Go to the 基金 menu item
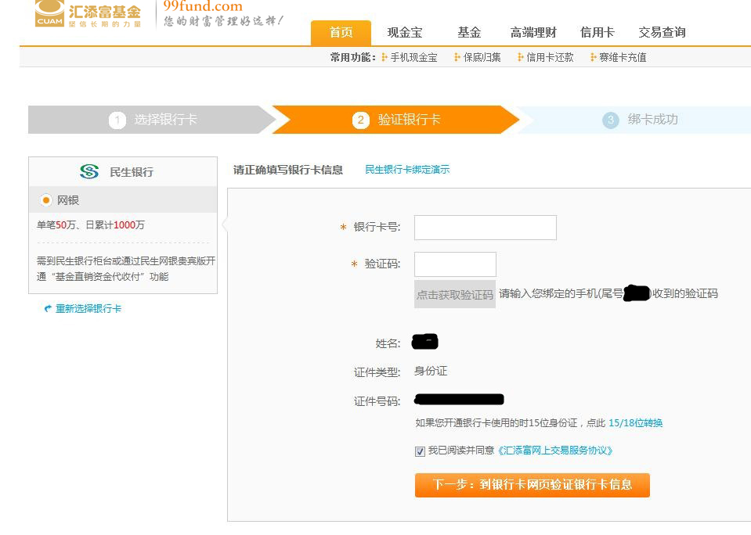The height and width of the screenshot is (535, 751). click(469, 33)
